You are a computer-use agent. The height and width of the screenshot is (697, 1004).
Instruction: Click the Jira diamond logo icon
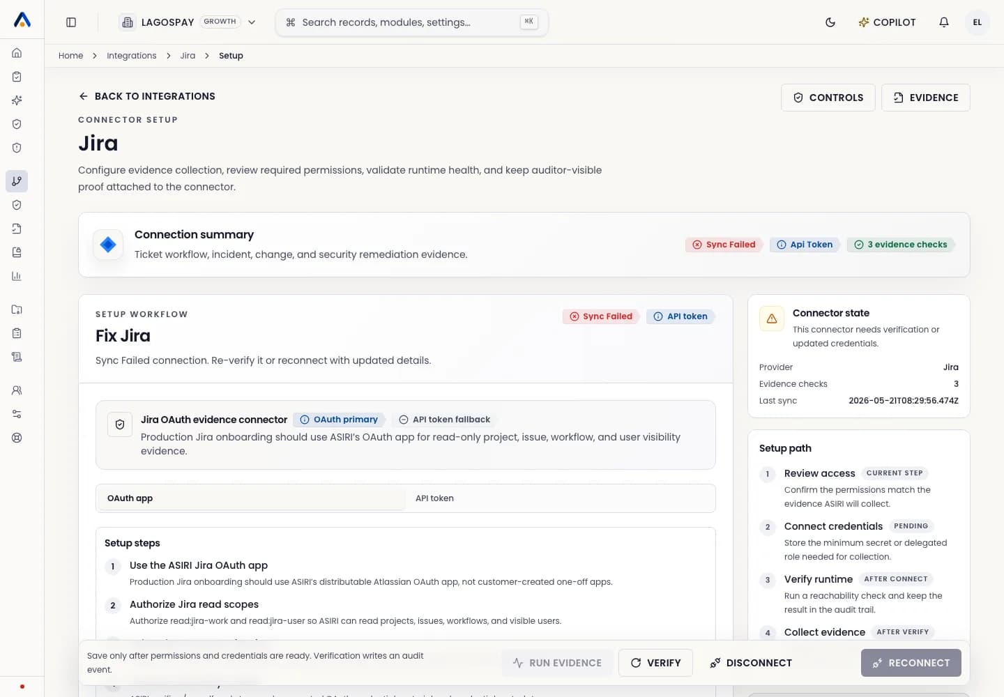108,245
